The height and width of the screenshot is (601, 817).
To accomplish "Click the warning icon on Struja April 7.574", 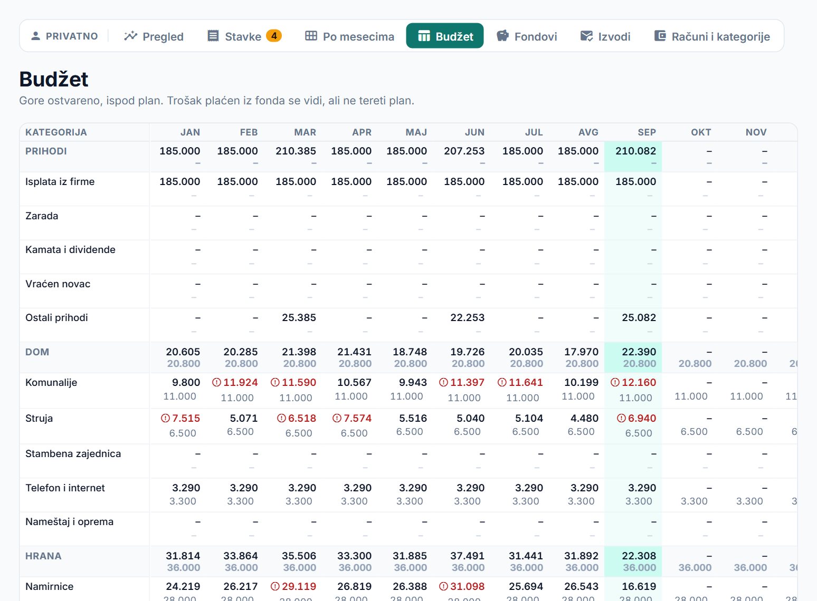I will click(x=337, y=418).
